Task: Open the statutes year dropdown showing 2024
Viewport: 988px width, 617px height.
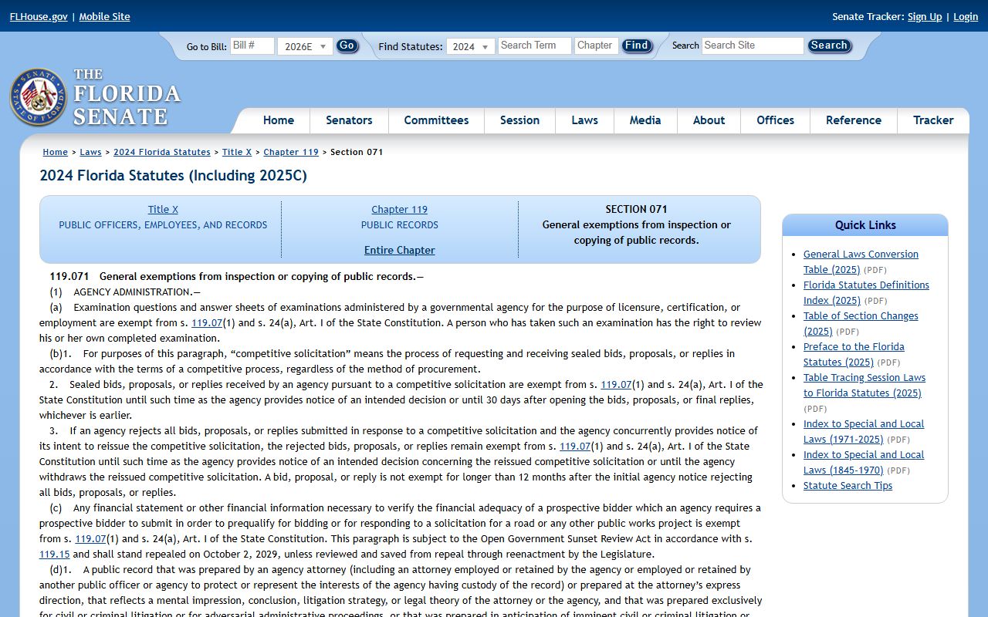Action: (471, 46)
